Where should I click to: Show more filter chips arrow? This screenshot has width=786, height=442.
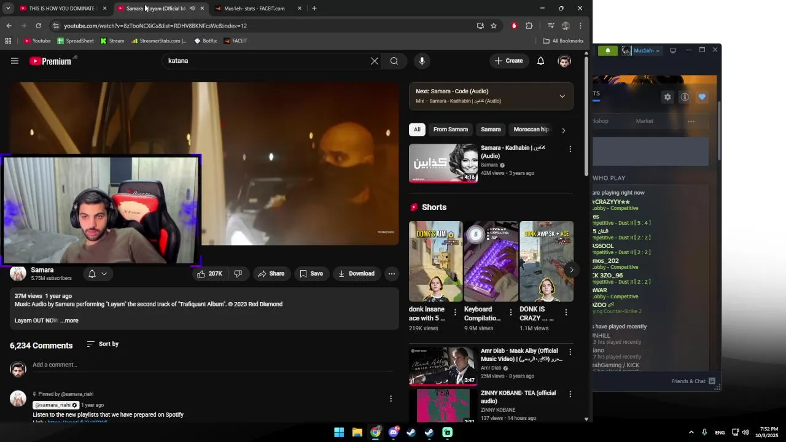563,130
